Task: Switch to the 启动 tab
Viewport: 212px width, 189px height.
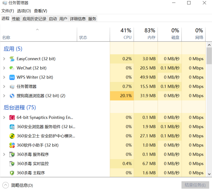Action: 53,19
